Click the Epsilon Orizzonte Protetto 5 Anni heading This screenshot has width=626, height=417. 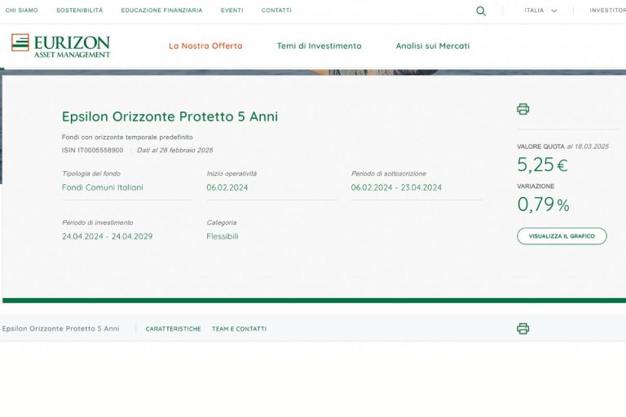point(170,116)
